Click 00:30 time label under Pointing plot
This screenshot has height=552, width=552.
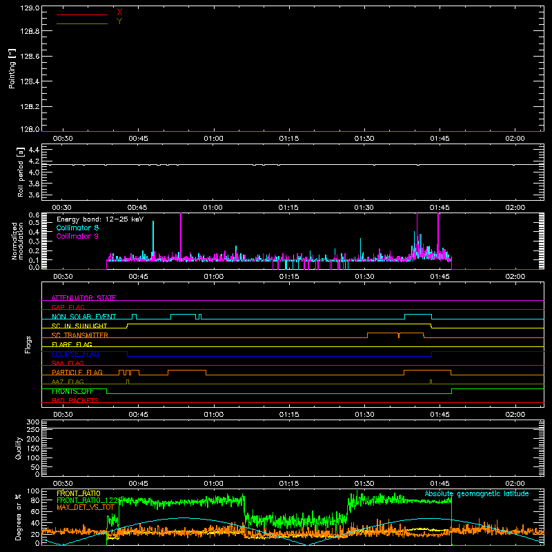pos(63,139)
